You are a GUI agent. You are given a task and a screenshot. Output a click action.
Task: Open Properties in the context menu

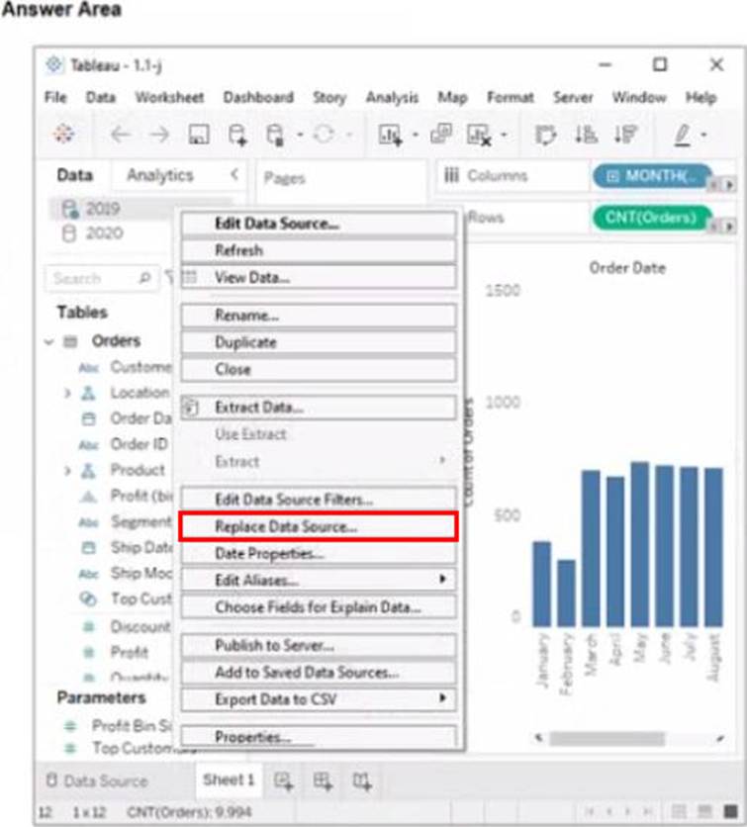pos(319,736)
